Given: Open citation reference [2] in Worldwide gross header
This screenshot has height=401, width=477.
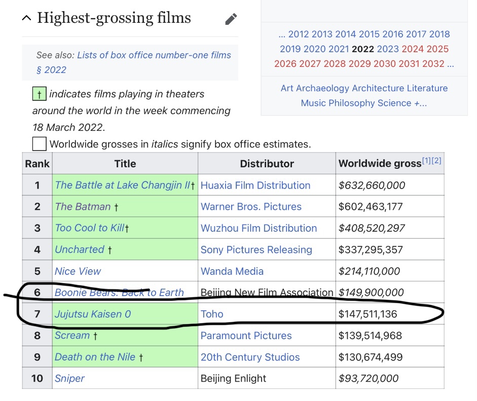Looking at the screenshot, I should click(436, 160).
